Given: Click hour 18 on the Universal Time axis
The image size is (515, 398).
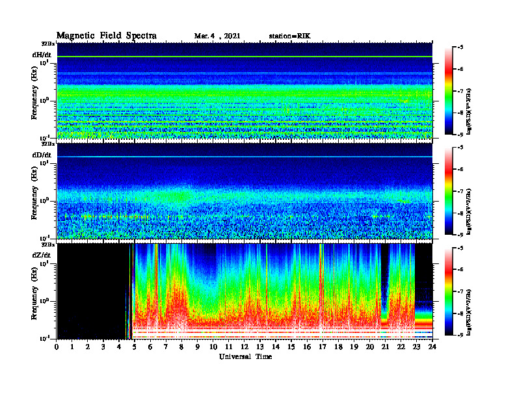Looking at the screenshot, I should pyautogui.click(x=338, y=347).
